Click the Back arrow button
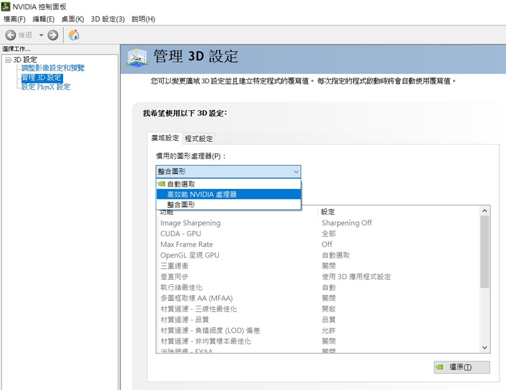The width and height of the screenshot is (506, 390). 11,35
